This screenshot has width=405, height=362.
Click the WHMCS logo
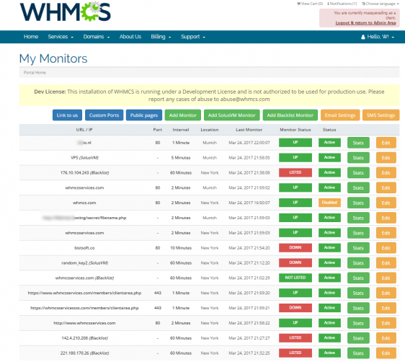pos(66,12)
